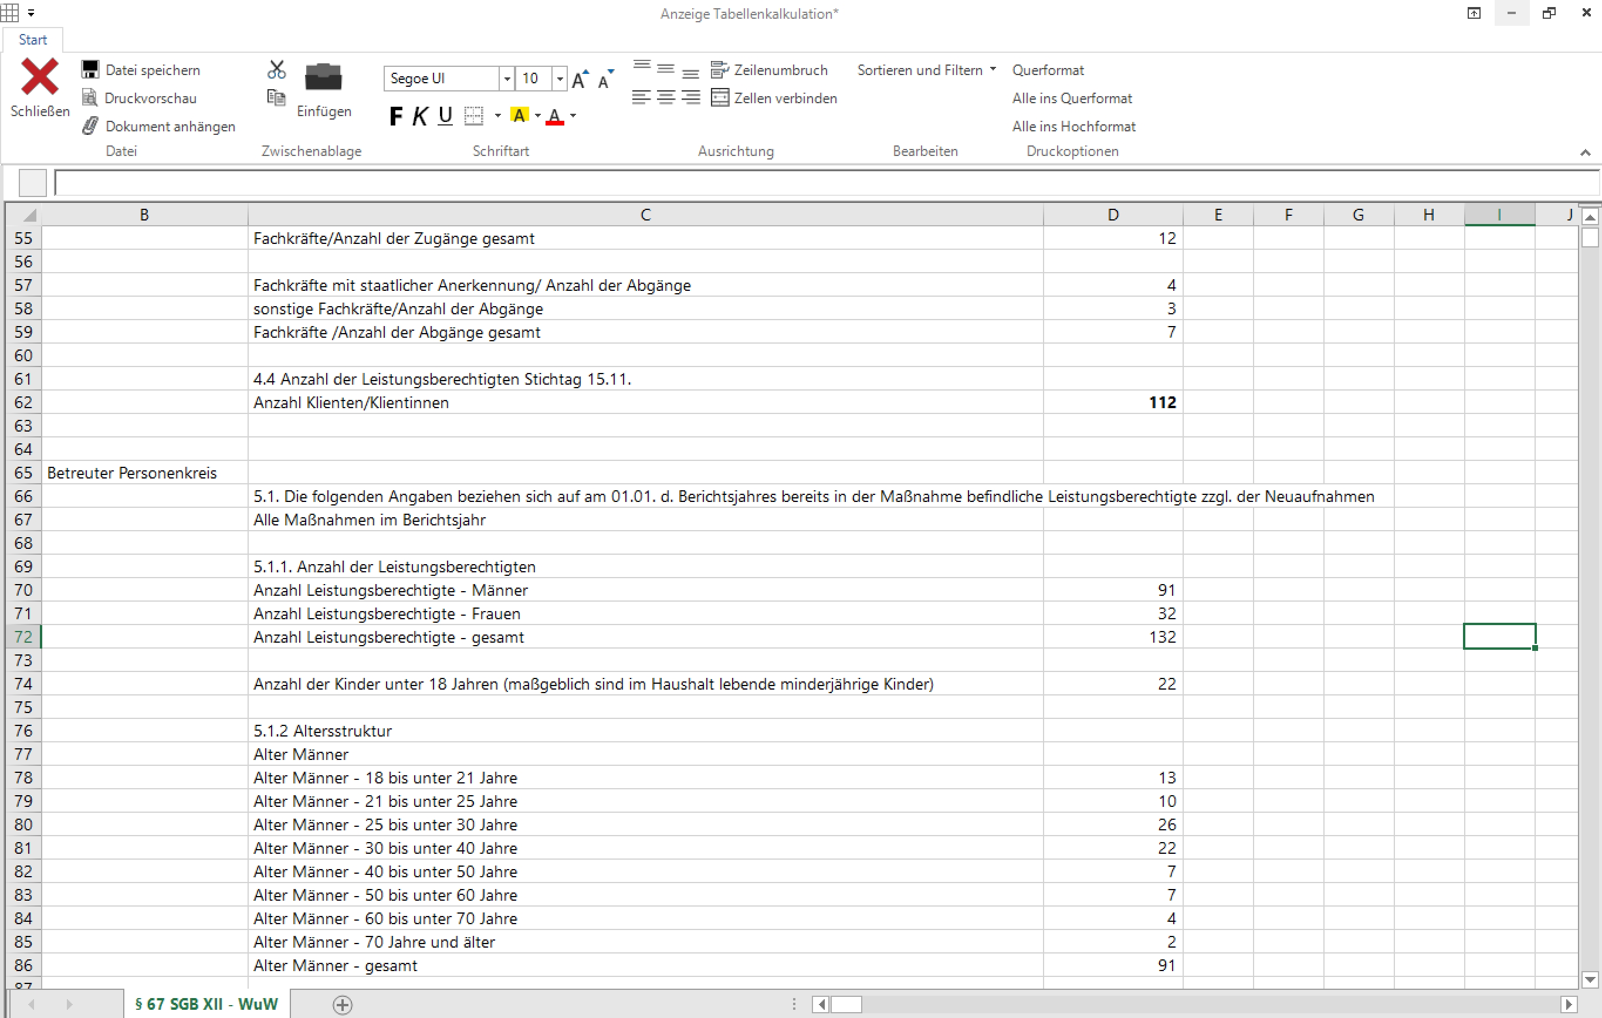Click the formula bar input field
The height and width of the screenshot is (1018, 1602).
pyautogui.click(x=827, y=183)
